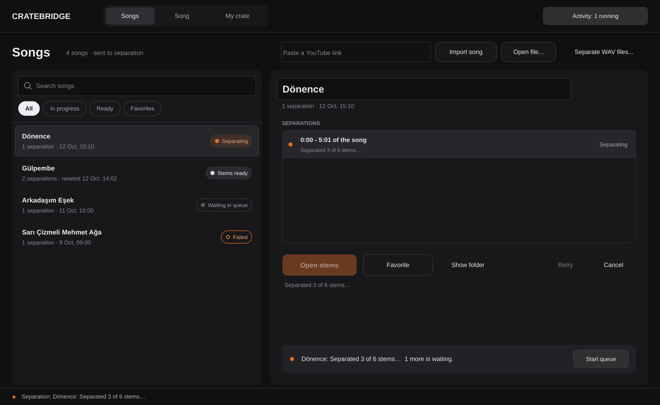Screen dimensions: 660x405
Task: Click the Import song button
Action: 466,52
